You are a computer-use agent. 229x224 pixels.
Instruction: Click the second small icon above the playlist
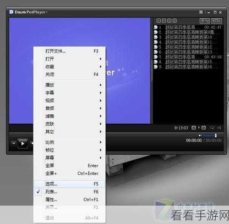pyautogui.click(x=164, y=21)
